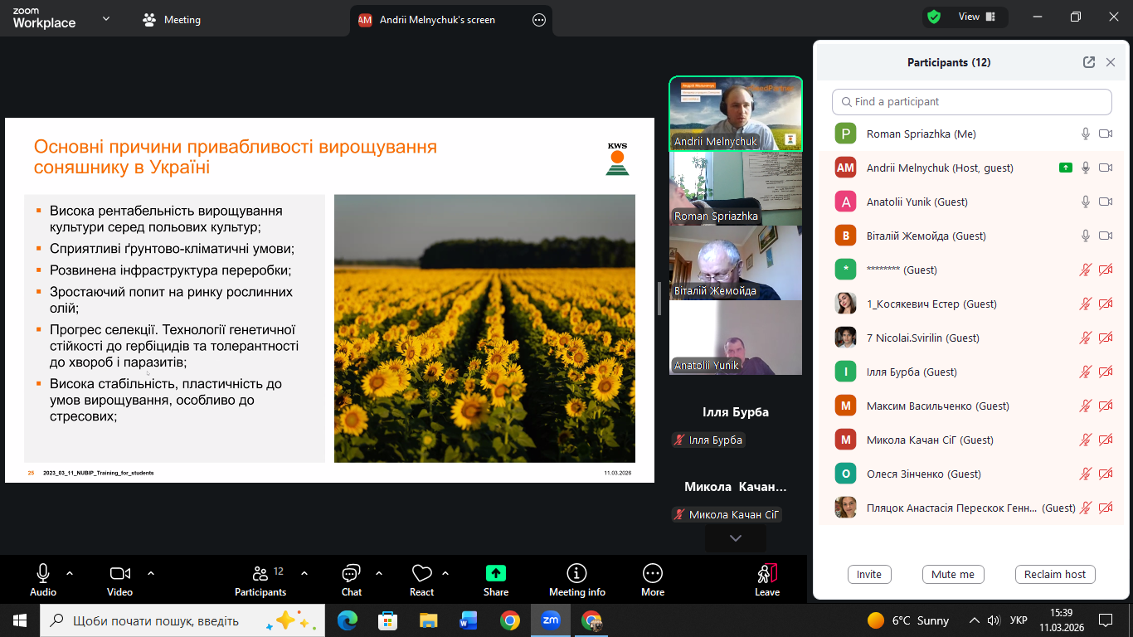Open the Participants list icon in toolbar
1133x637 pixels.
point(260,573)
